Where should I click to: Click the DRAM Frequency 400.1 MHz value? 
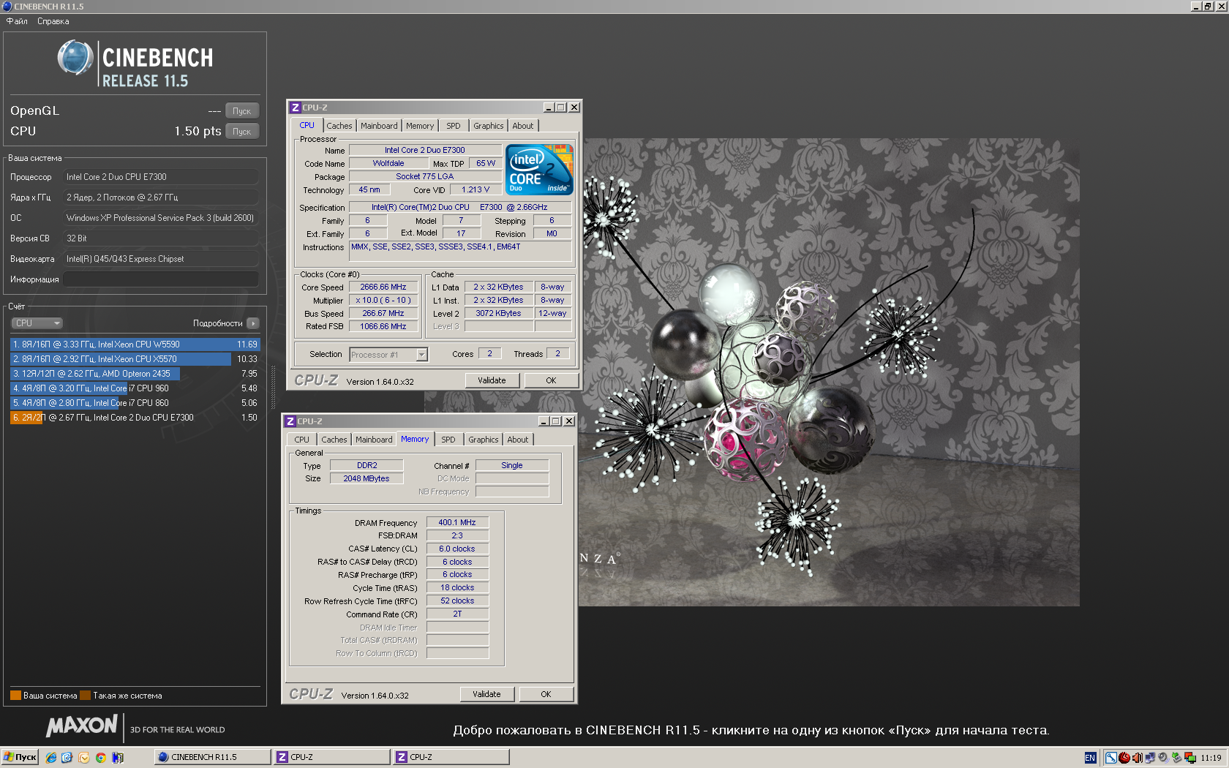coord(457,523)
